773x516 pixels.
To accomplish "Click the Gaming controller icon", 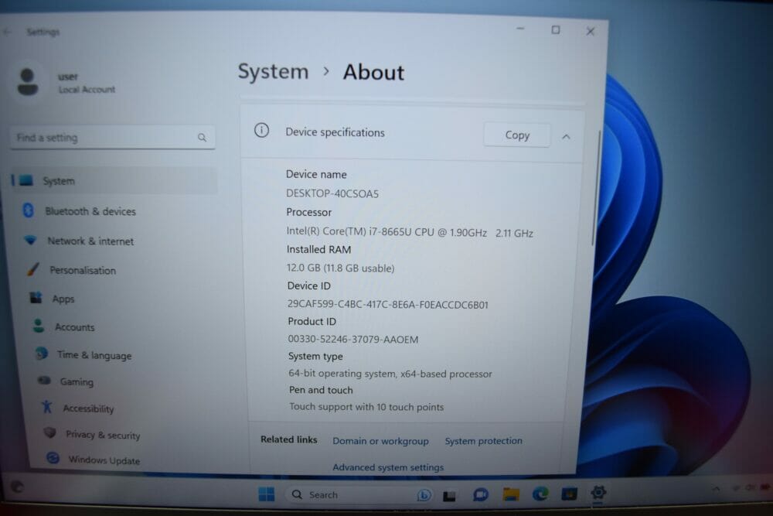I will [44, 381].
